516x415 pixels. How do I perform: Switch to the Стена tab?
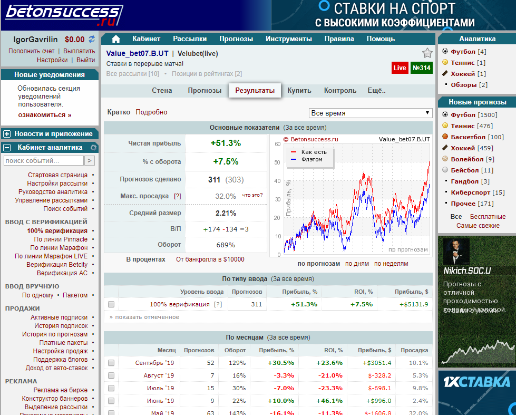point(162,90)
